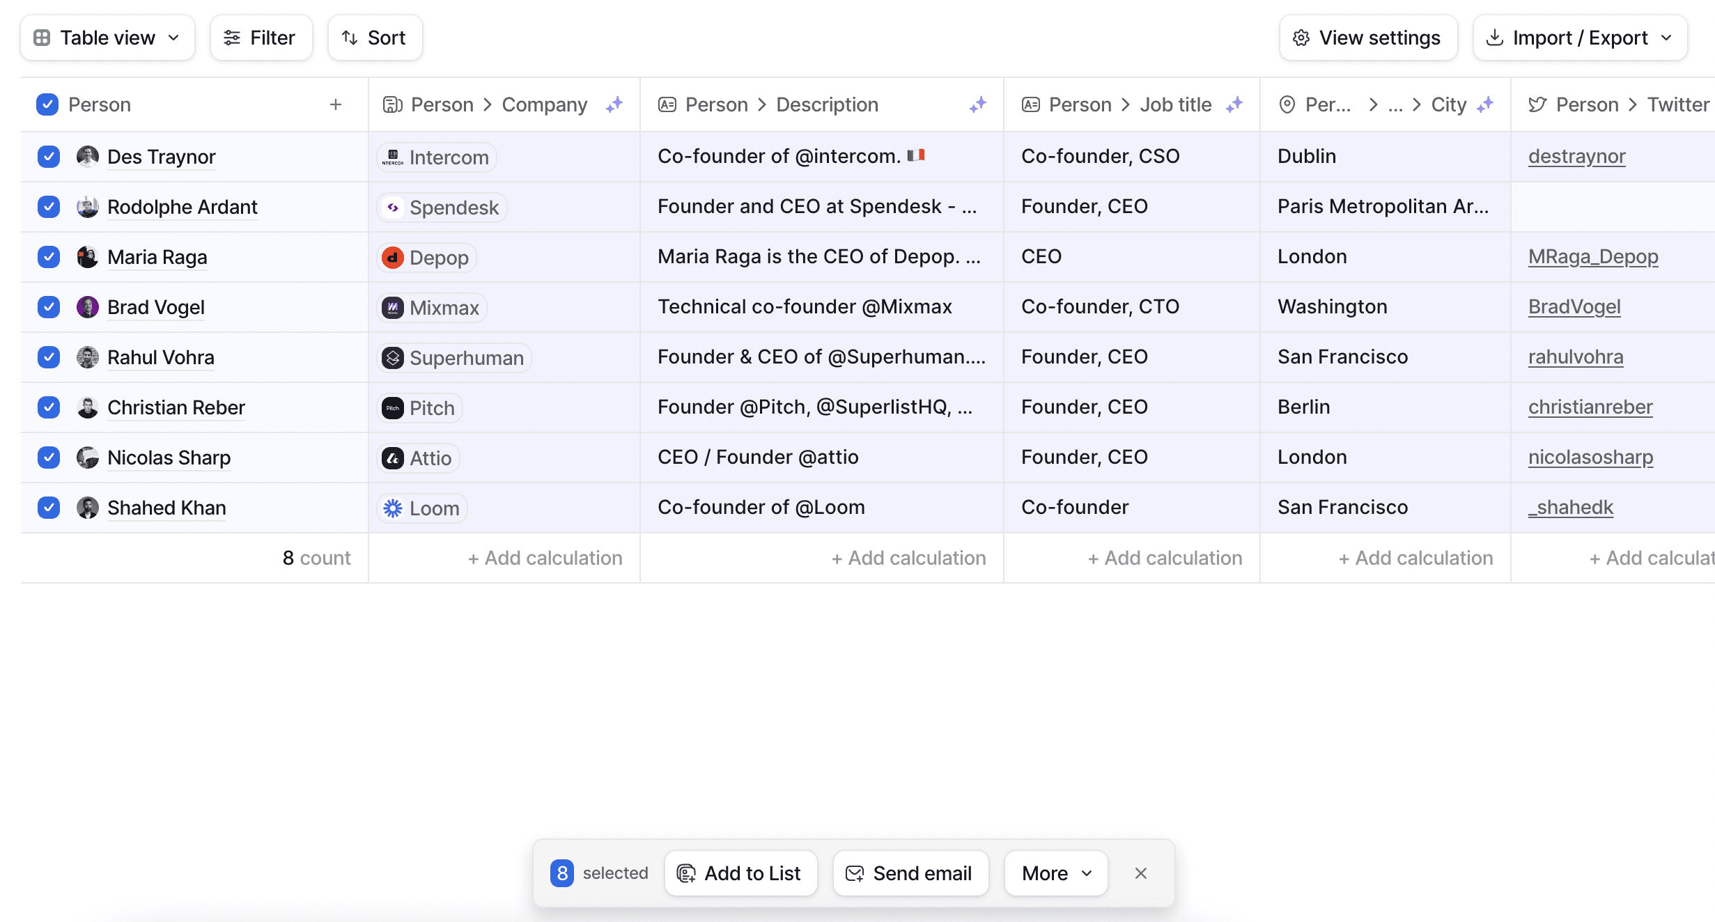The image size is (1715, 922).
Task: Select 'Technical co-founder @Mixmax' description cell
Action: point(822,307)
